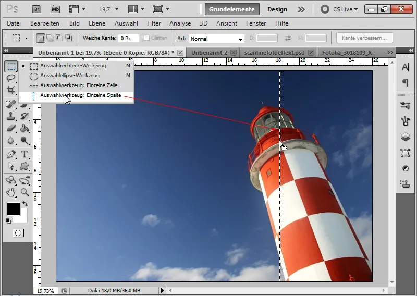Viewport: 417px width, 296px height.
Task: Set selection mode to Add to Selection
Action: pyautogui.click(x=50, y=38)
